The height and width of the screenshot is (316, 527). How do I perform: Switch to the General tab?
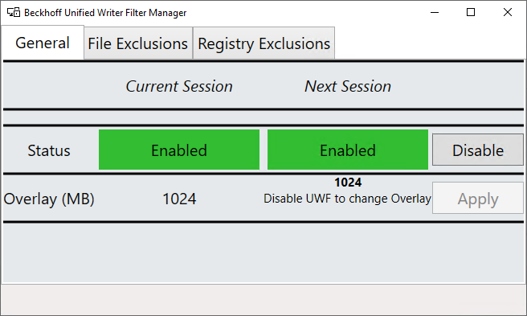pyautogui.click(x=43, y=43)
